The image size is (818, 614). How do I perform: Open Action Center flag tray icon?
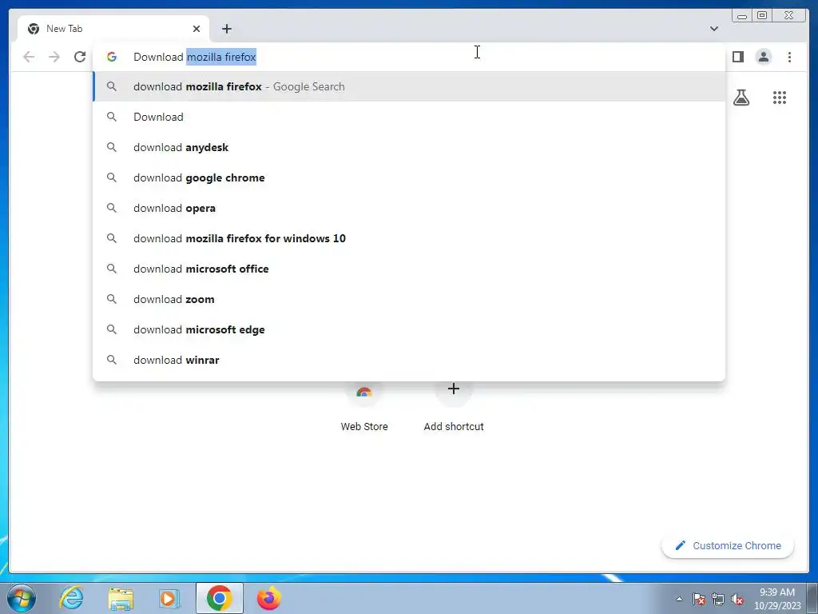[x=699, y=599]
